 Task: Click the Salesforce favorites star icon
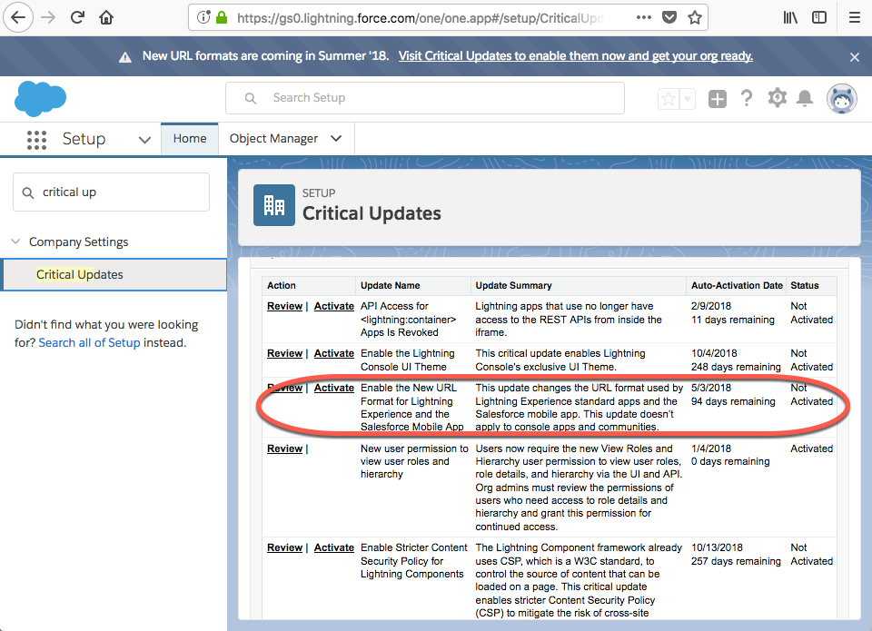[669, 99]
